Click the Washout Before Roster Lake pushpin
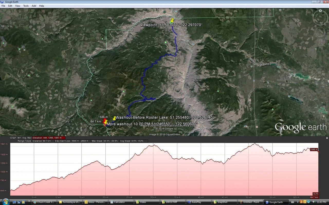The width and height of the screenshot is (329, 205). pyautogui.click(x=114, y=118)
